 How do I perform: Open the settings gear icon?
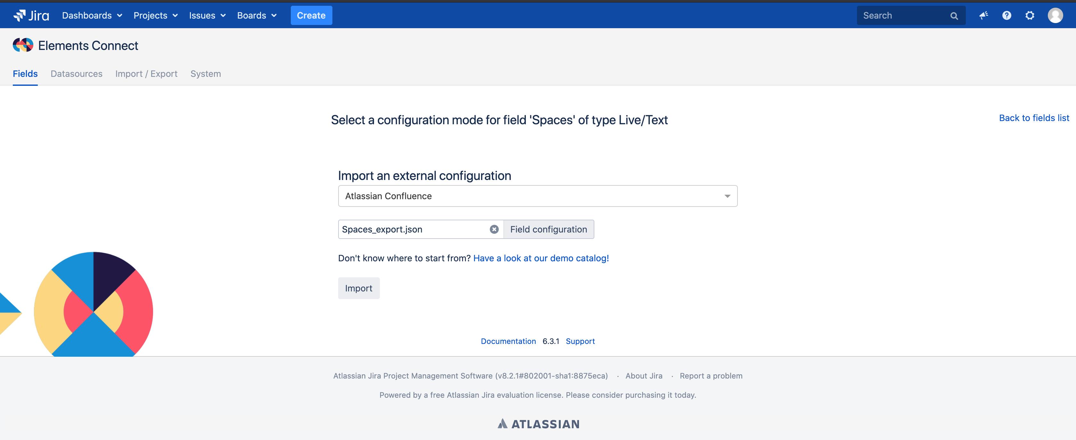1030,15
